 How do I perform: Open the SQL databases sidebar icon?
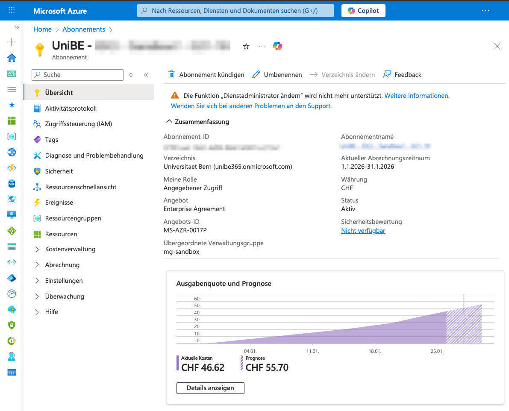(12, 184)
